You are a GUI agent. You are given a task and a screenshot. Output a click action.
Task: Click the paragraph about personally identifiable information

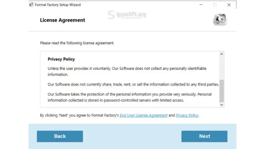(x=127, y=71)
